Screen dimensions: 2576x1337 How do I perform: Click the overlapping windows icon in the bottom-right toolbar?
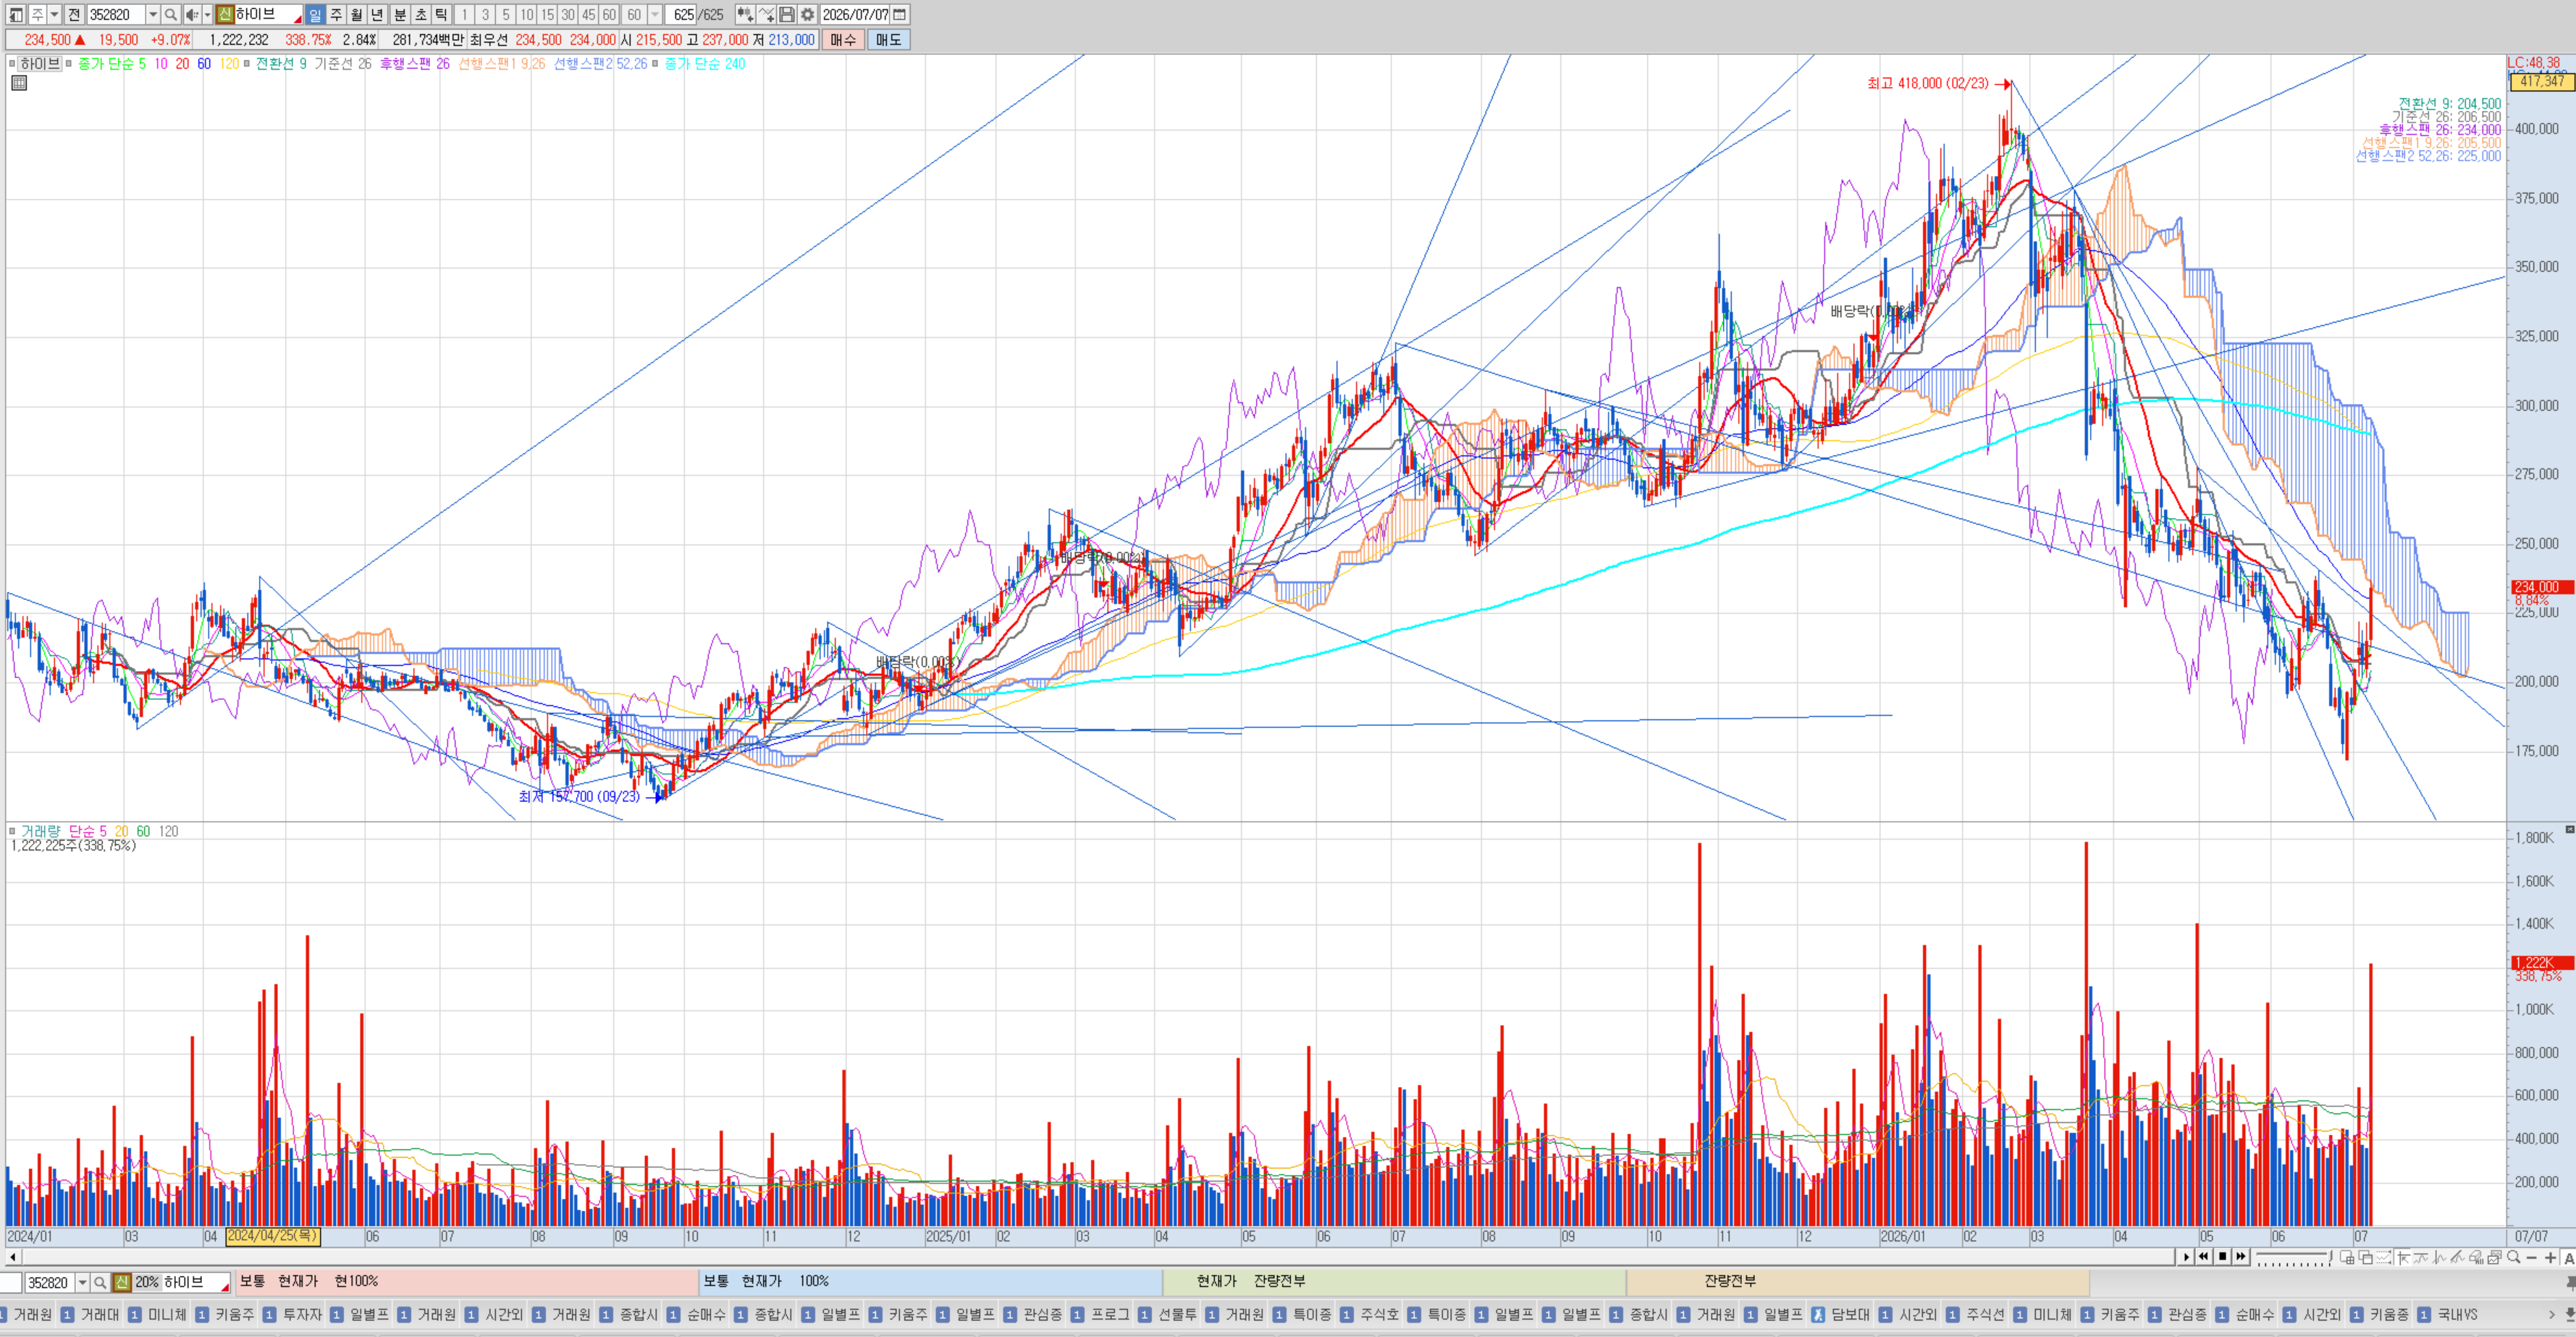[2365, 1257]
